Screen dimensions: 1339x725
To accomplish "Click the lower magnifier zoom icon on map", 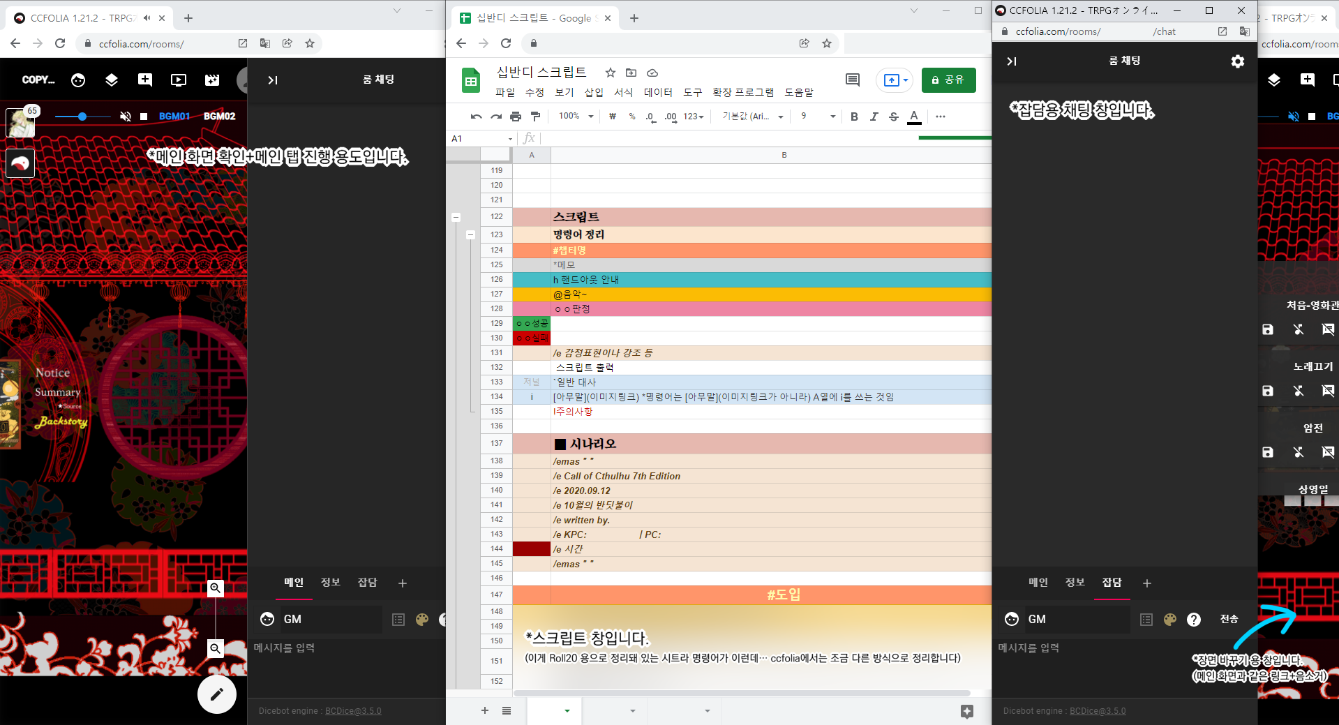I will (x=216, y=649).
